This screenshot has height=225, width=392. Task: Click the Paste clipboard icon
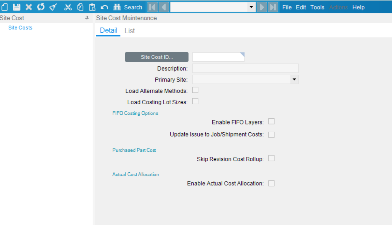92,7
